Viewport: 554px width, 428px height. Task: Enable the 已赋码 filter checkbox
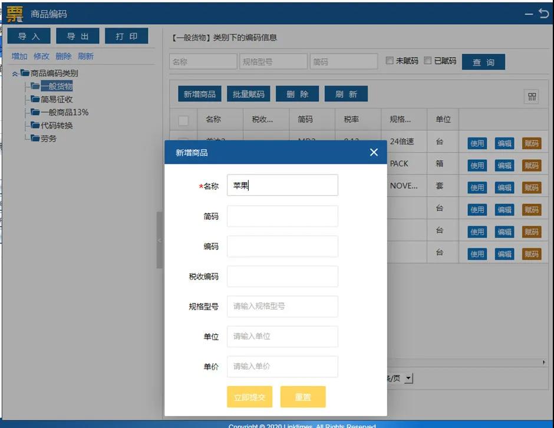(427, 60)
